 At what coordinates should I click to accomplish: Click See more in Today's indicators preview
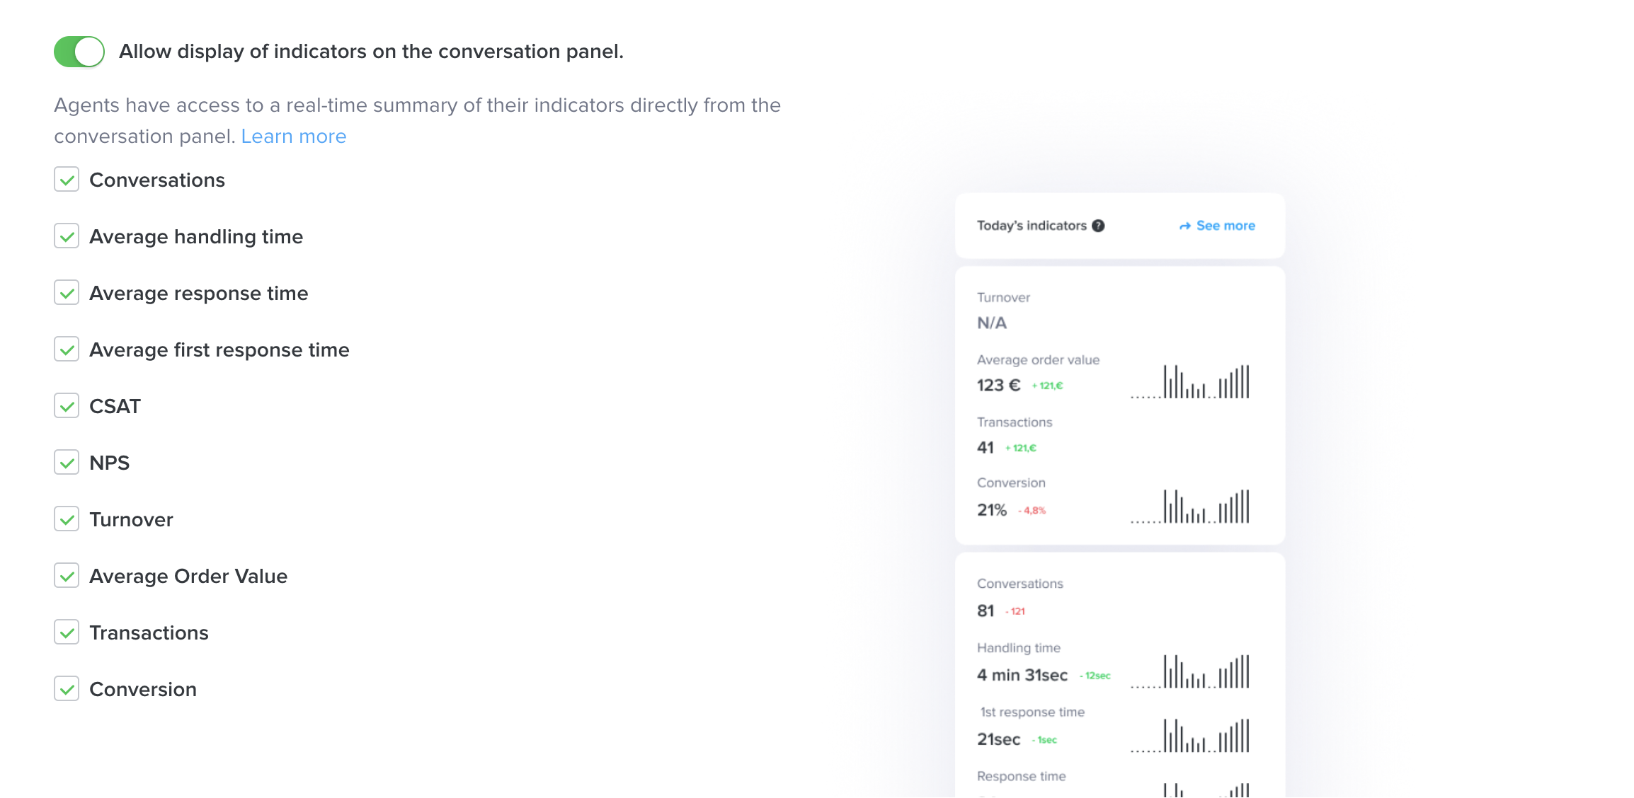click(x=1217, y=226)
